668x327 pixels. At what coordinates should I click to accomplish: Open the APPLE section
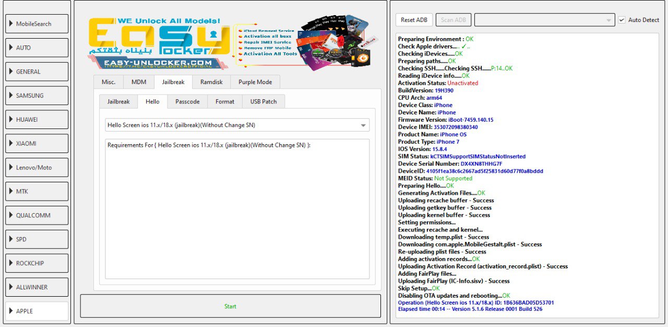coord(37,311)
